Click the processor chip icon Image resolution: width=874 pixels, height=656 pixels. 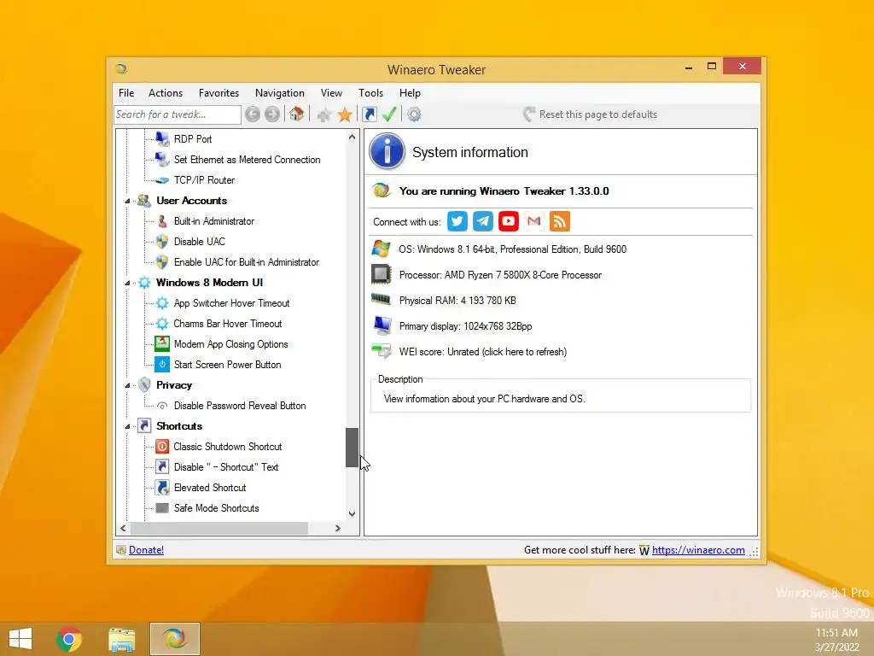382,274
